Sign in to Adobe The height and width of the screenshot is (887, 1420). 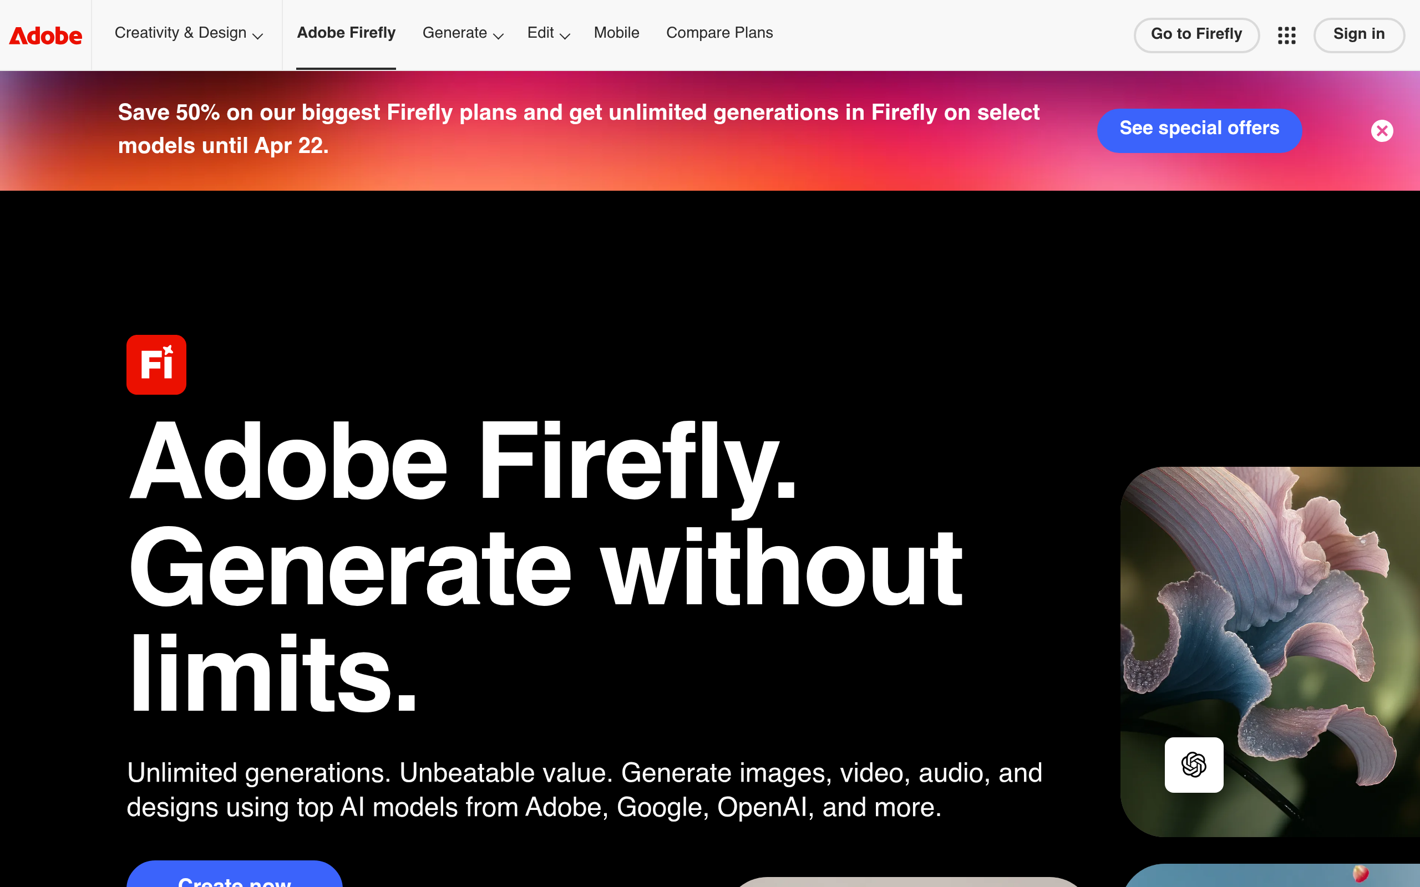1359,35
